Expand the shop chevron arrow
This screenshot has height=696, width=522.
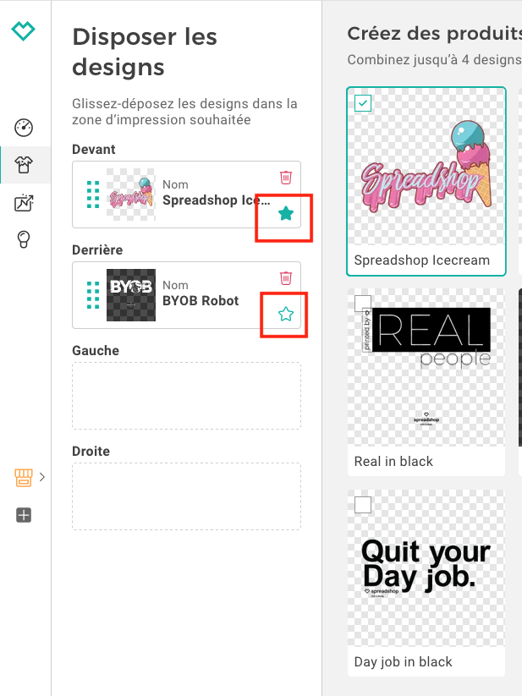(x=42, y=477)
